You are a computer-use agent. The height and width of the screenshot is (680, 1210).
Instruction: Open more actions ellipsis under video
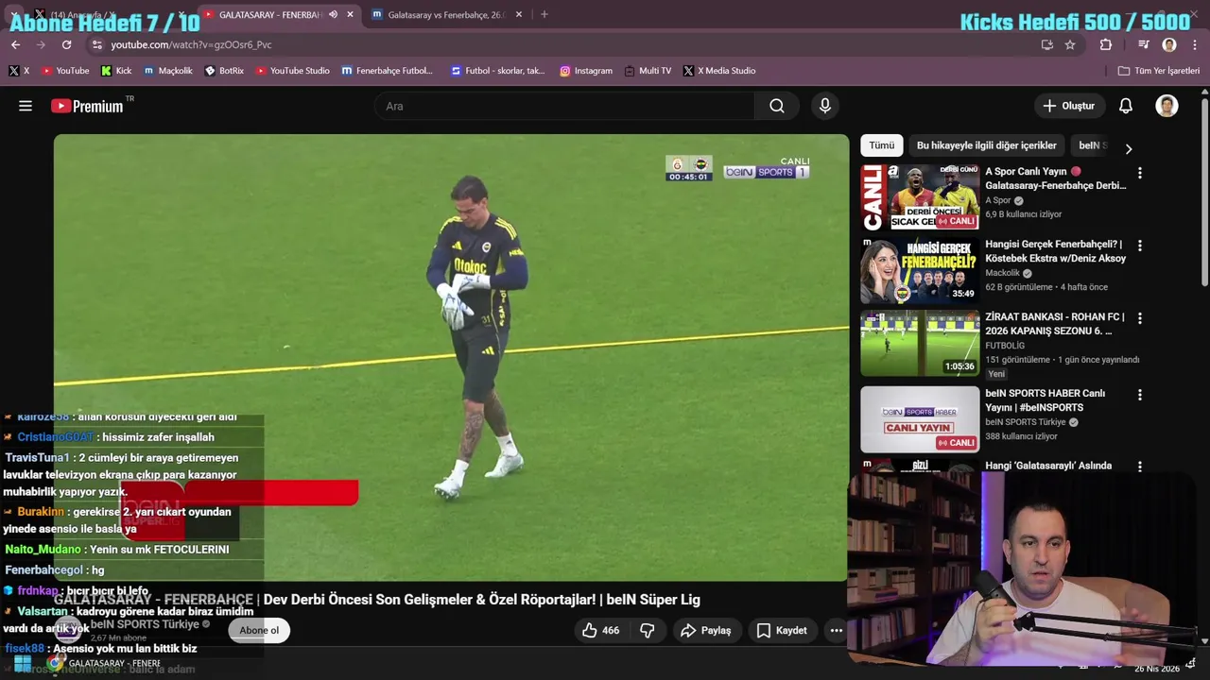click(836, 630)
